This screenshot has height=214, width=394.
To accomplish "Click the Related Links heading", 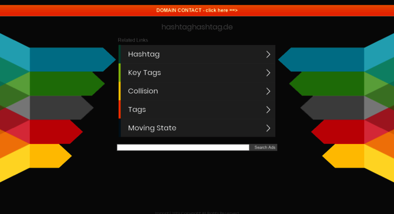I will (133, 40).
